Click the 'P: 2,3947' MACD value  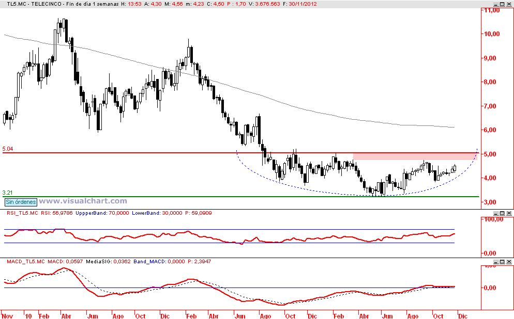tap(199, 262)
